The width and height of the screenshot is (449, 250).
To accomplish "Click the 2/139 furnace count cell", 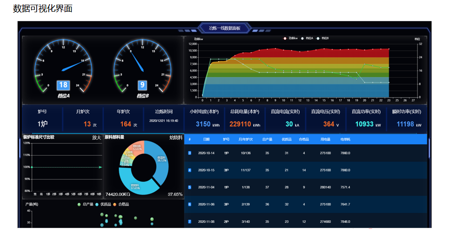I will [x=246, y=204].
